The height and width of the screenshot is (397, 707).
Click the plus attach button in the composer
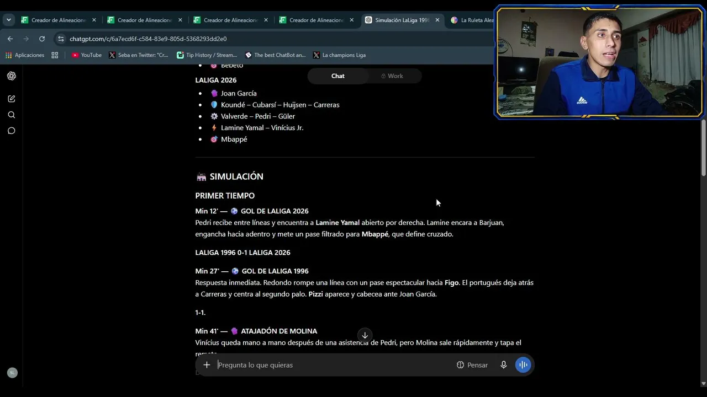(x=207, y=365)
